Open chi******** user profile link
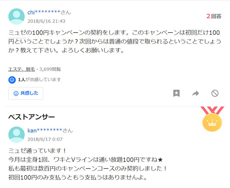Viewport: 230px width, 188px height. pyautogui.click(x=44, y=12)
